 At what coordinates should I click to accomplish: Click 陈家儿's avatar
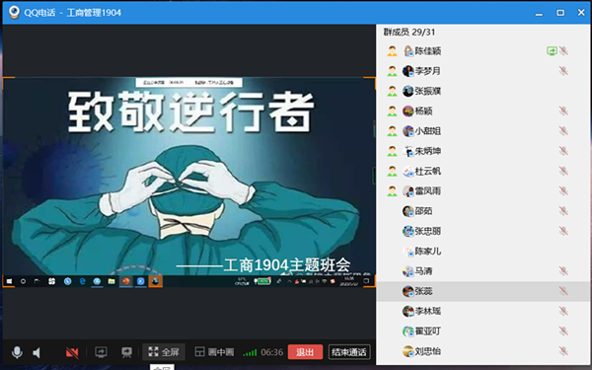coord(407,251)
